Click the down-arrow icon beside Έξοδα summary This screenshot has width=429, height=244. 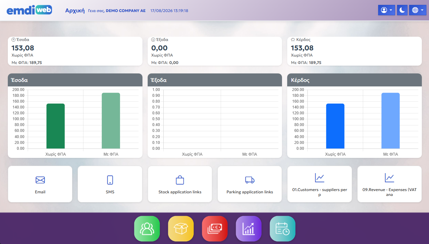(x=153, y=40)
